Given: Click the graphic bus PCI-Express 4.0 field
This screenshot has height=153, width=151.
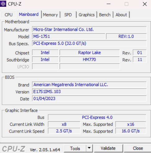Looking at the screenshot, I should (97, 117).
